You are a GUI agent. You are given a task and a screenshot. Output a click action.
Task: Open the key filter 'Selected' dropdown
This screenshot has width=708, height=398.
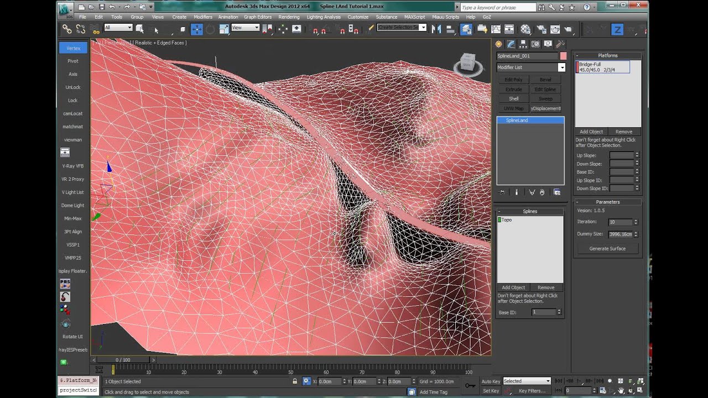point(527,381)
